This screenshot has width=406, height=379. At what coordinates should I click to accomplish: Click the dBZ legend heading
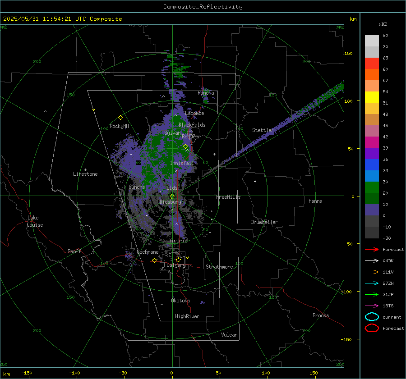point(383,24)
